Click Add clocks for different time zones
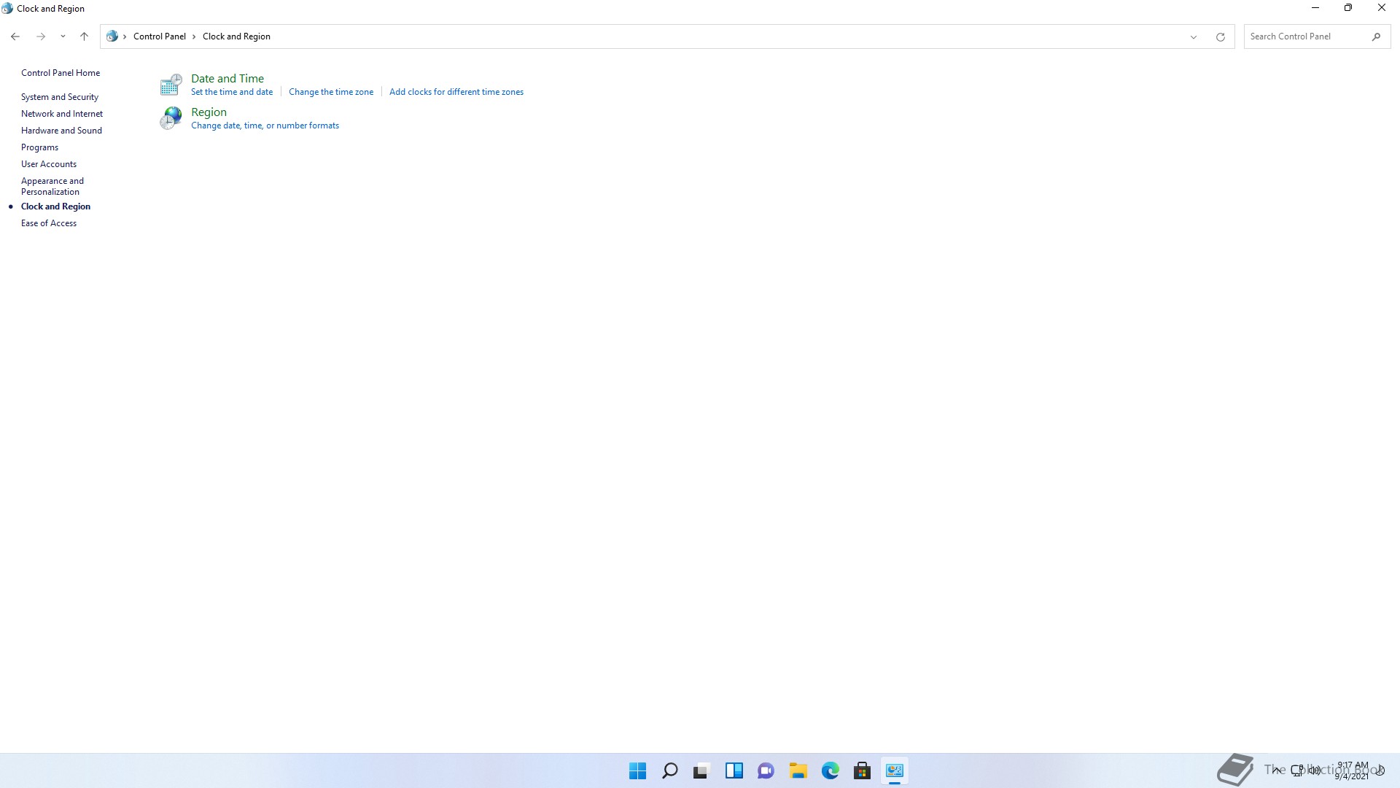 [x=456, y=92]
